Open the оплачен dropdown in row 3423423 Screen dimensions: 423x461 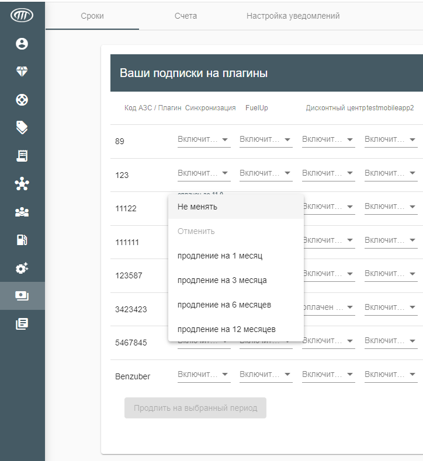click(x=330, y=308)
